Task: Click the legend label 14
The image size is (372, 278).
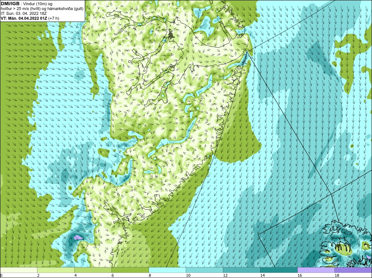Action: (262, 275)
